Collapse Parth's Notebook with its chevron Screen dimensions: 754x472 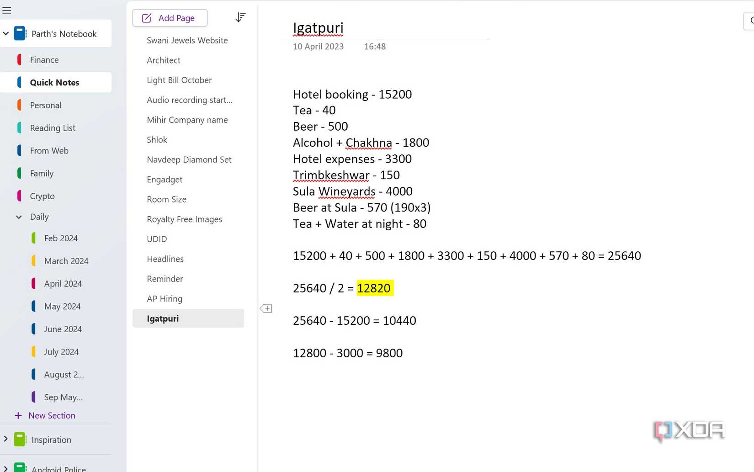6,33
